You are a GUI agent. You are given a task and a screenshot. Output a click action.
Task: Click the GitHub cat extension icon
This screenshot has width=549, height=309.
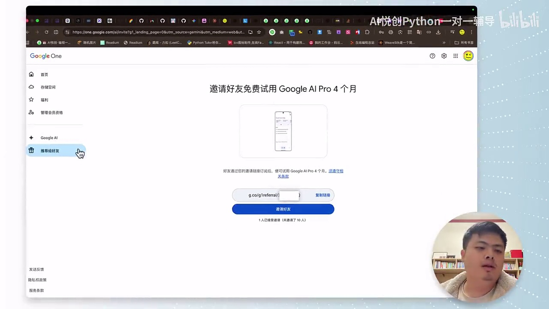310,32
